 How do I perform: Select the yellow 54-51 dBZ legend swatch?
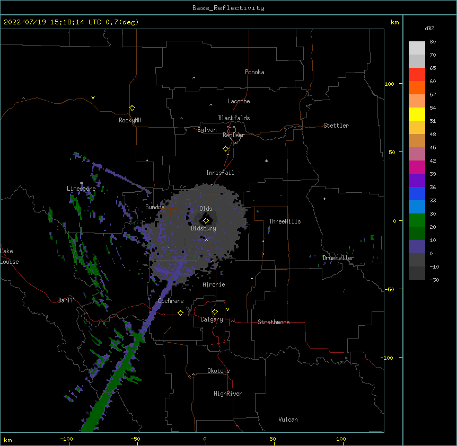(x=417, y=114)
